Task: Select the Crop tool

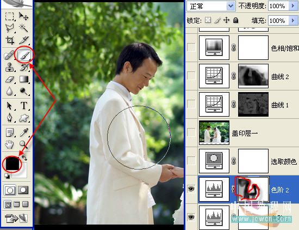Action: click(x=10, y=40)
